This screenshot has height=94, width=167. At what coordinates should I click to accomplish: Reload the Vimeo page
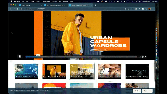tap(17, 9)
